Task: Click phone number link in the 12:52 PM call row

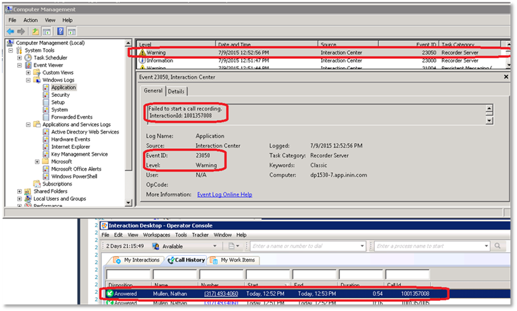Action: point(221,293)
